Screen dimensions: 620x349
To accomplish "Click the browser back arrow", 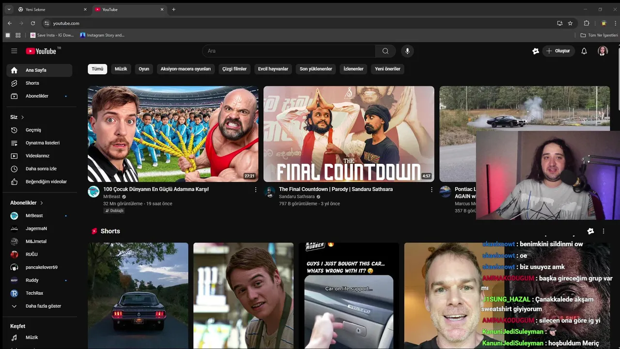I will (x=10, y=23).
